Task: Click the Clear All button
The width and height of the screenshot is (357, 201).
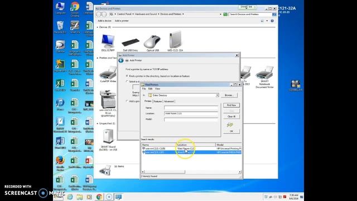Action: coord(231,117)
